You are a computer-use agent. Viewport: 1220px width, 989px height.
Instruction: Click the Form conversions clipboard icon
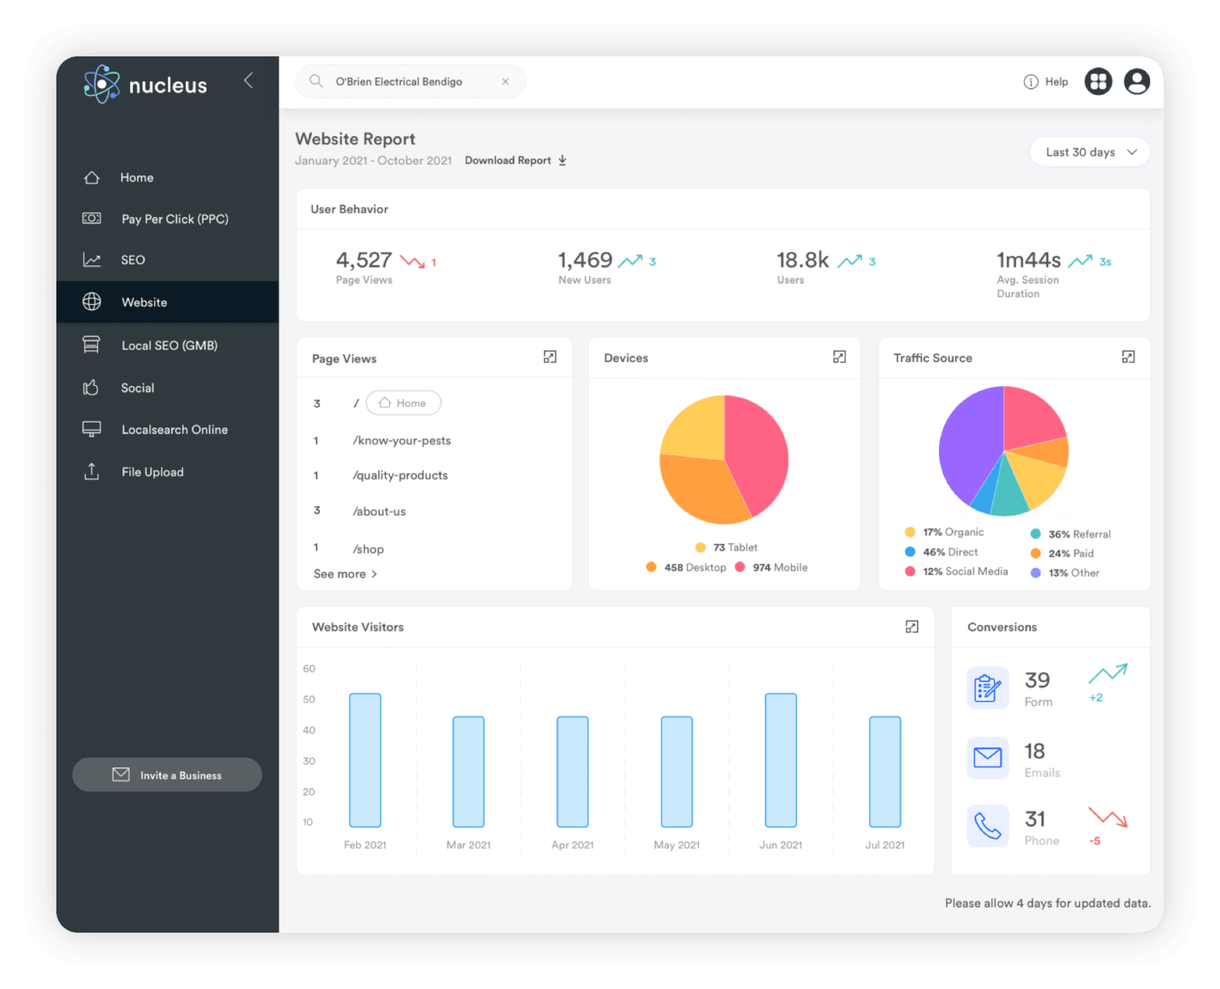pos(987,687)
